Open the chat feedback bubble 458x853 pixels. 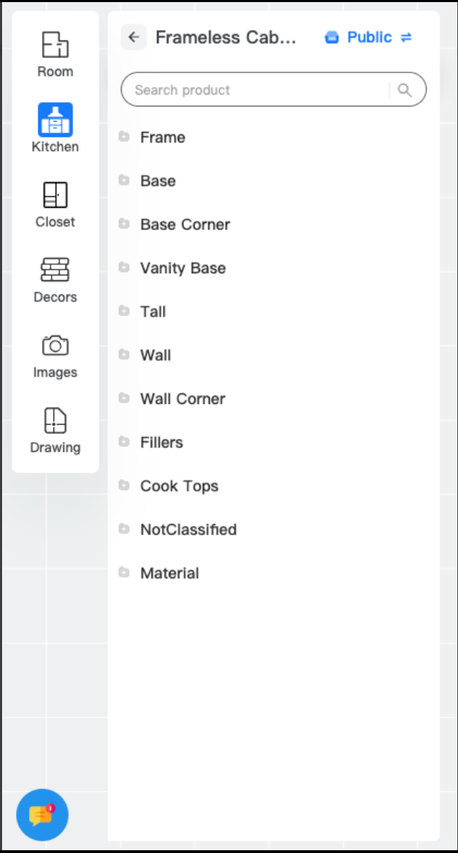(42, 815)
